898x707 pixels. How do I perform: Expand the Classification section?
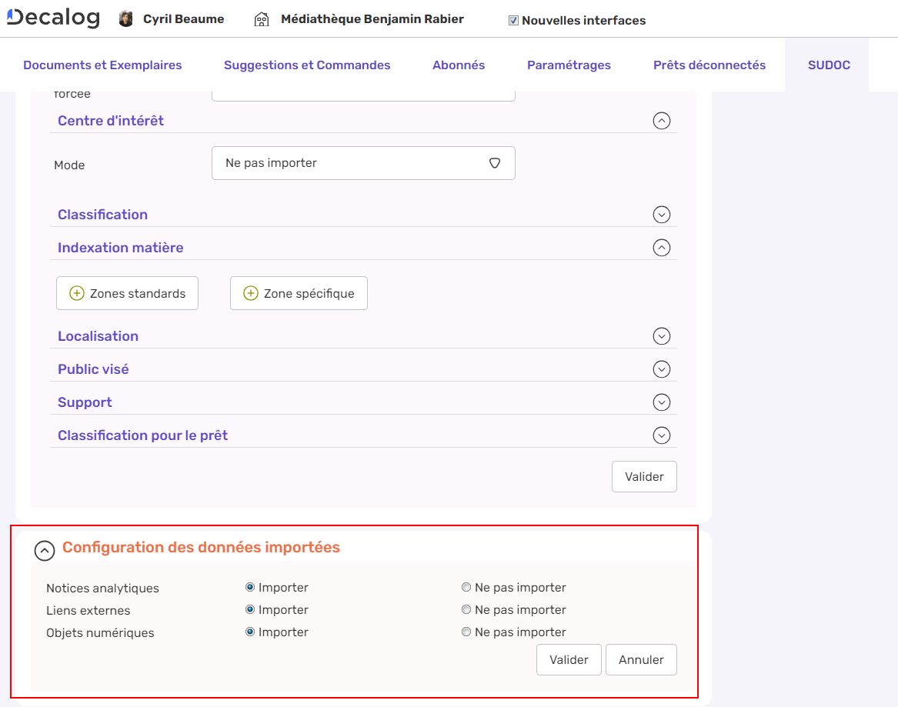pos(661,215)
